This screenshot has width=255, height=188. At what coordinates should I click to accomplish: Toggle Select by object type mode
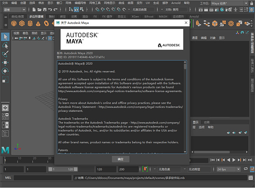[x=76, y=9]
